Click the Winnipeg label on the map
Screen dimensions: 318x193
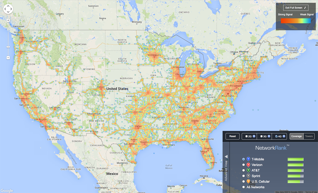[136, 22]
